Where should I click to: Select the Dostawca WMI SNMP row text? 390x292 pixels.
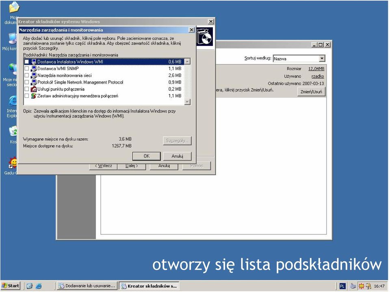click(58, 69)
